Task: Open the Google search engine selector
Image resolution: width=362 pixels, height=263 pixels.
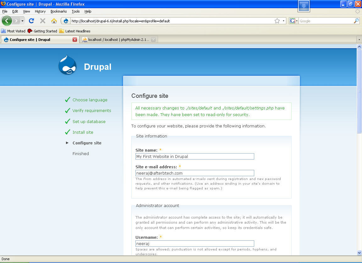Action: 294,21
